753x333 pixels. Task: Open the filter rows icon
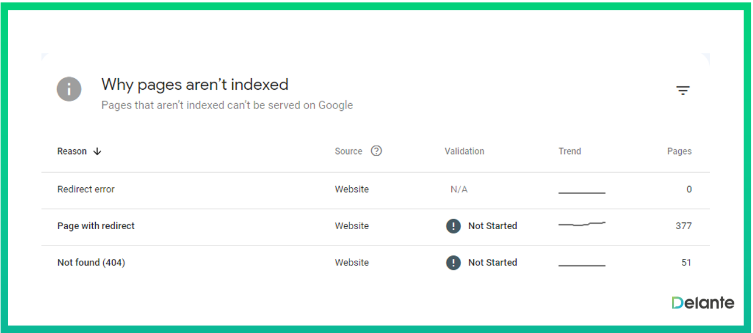click(x=682, y=90)
